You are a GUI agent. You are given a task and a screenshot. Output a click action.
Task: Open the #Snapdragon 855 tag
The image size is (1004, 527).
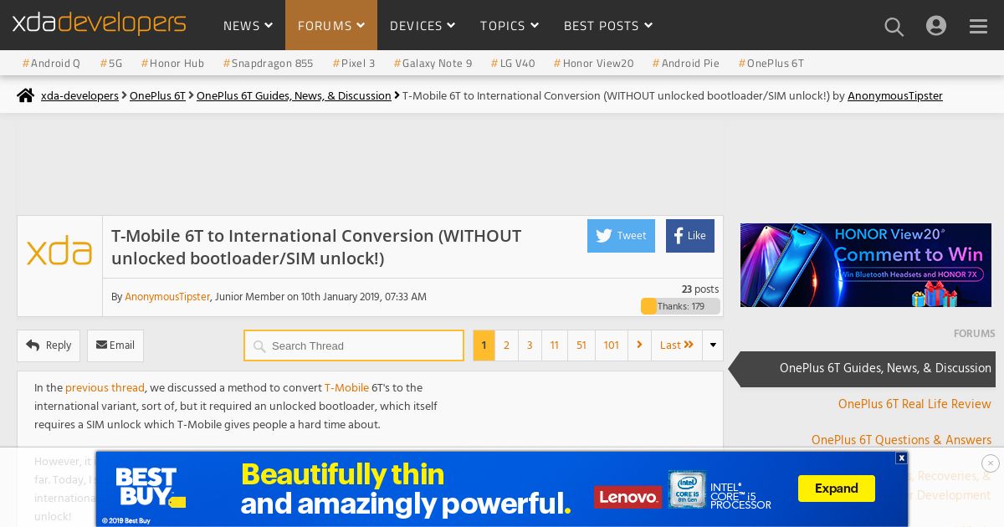[268, 63]
